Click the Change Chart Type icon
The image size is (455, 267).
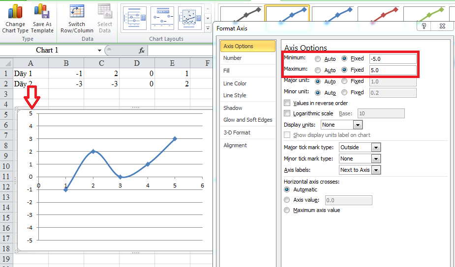[15, 12]
